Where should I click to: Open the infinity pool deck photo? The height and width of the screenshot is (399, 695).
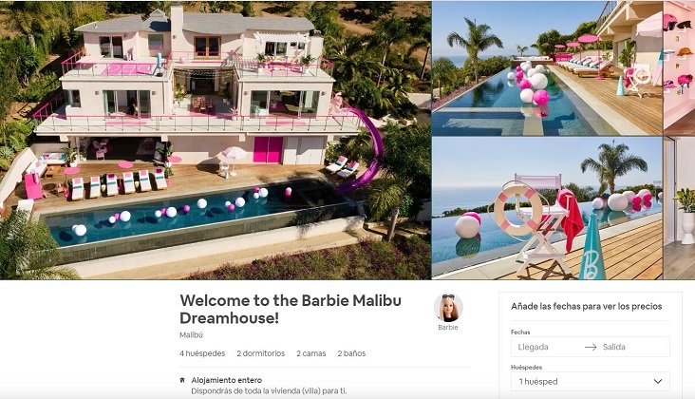pyautogui.click(x=547, y=68)
